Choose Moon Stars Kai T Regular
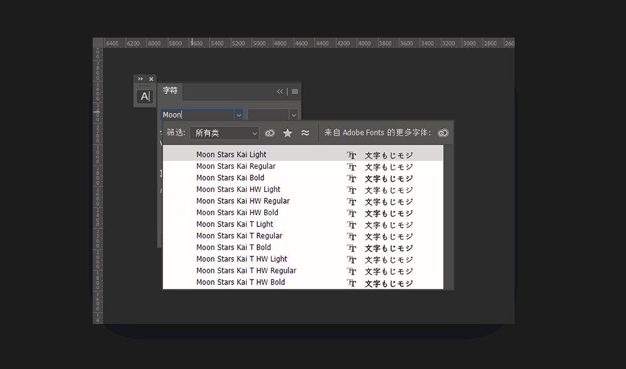 click(303, 236)
